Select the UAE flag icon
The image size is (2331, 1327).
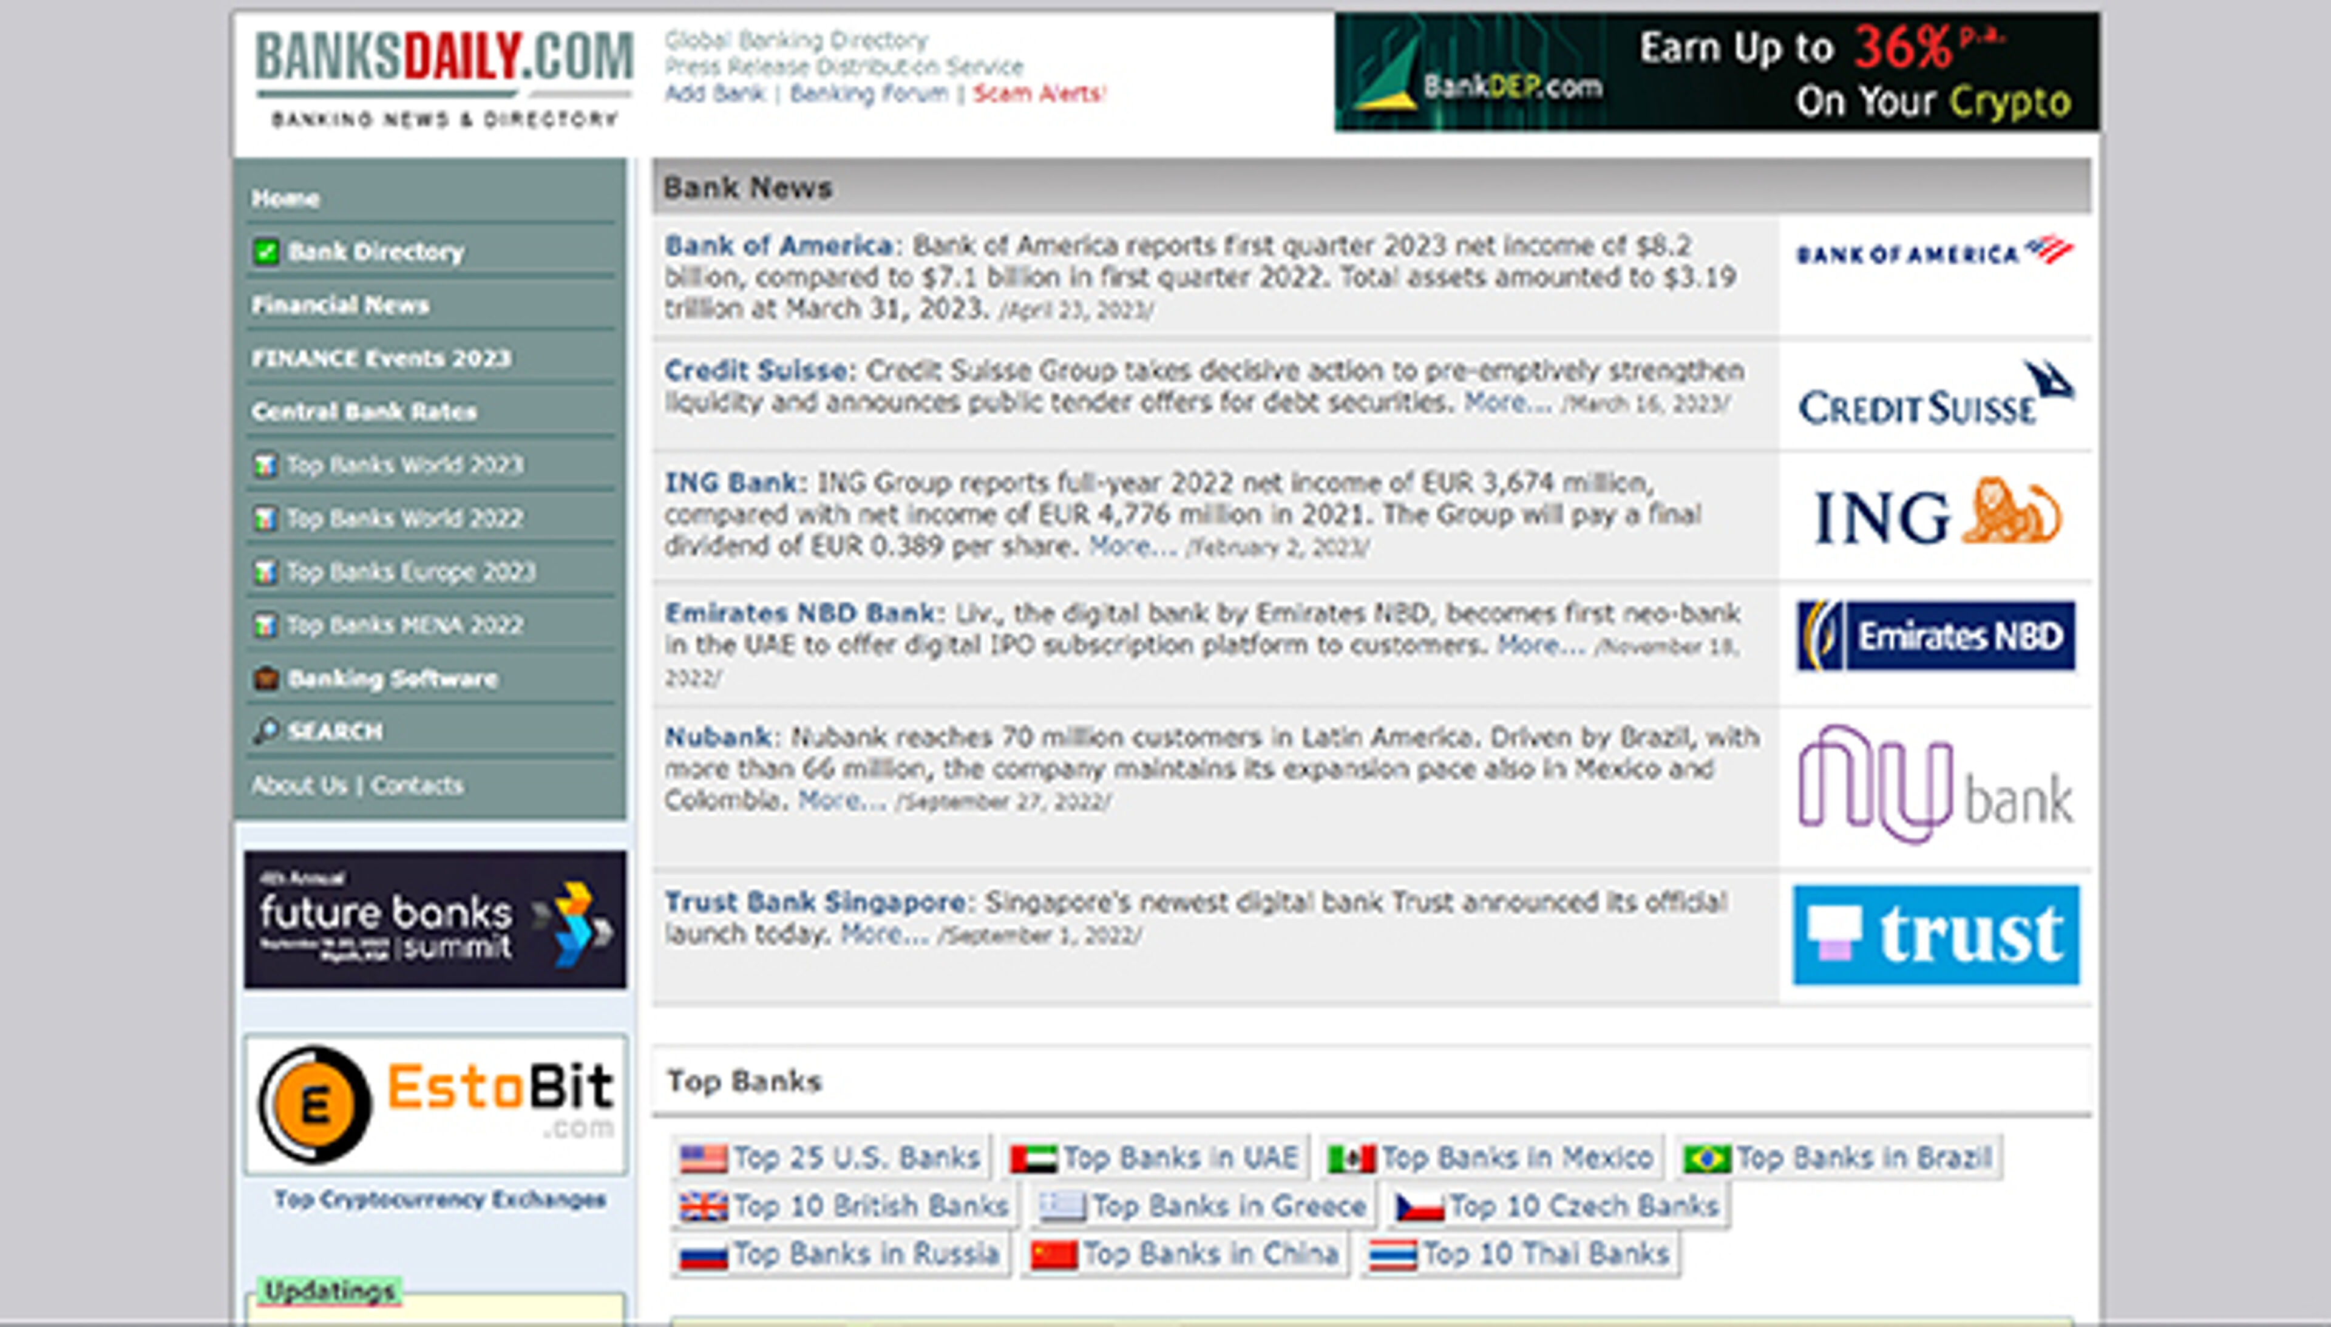point(1031,1158)
